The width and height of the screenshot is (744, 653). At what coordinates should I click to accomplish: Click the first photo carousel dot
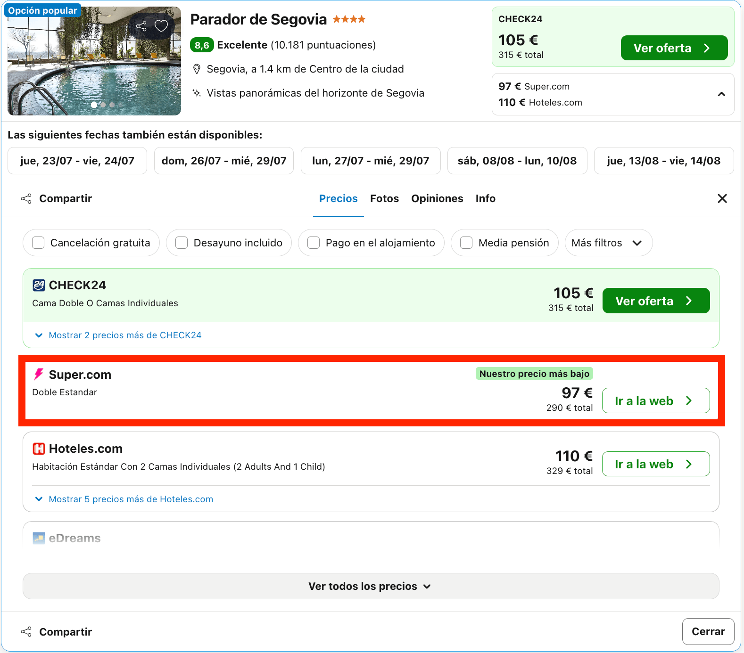[x=94, y=105]
